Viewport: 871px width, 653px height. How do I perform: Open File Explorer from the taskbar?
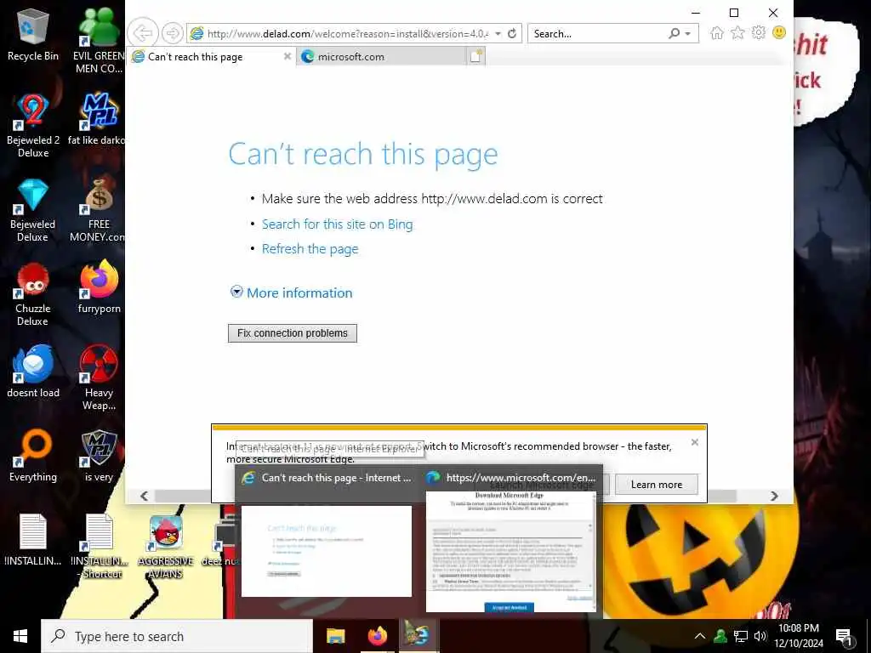[335, 636]
